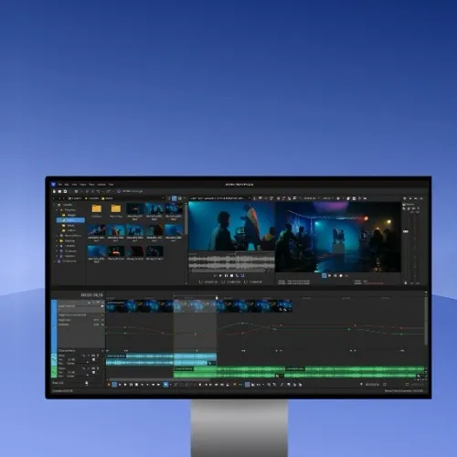Viewport: 457px width, 457px height.
Task: Click the Save project icon in main toolbar
Action: pos(65,191)
